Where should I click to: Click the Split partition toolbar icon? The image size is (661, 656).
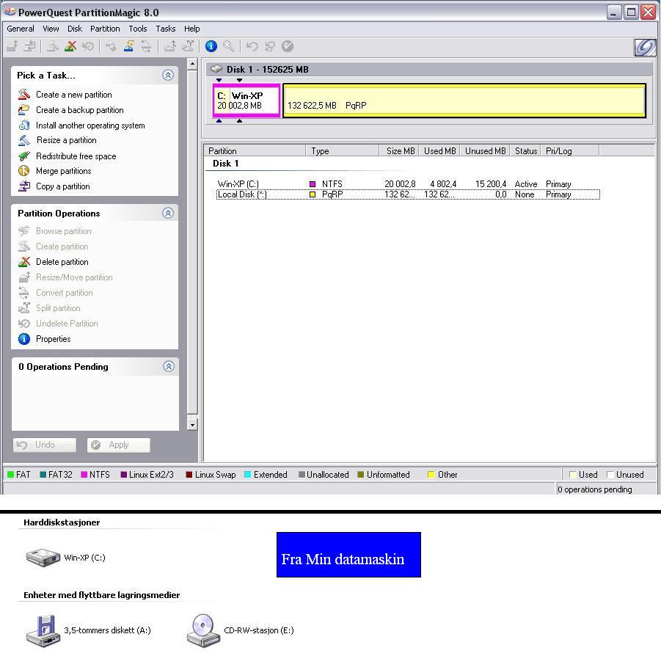pyautogui.click(x=188, y=46)
